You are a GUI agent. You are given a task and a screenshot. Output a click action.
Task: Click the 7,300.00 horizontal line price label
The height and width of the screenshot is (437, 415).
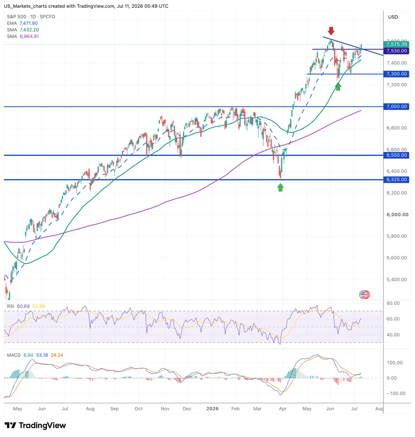pos(396,74)
